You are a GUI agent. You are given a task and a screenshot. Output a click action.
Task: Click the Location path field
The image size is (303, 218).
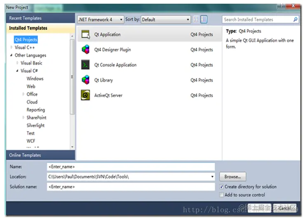coord(131,177)
